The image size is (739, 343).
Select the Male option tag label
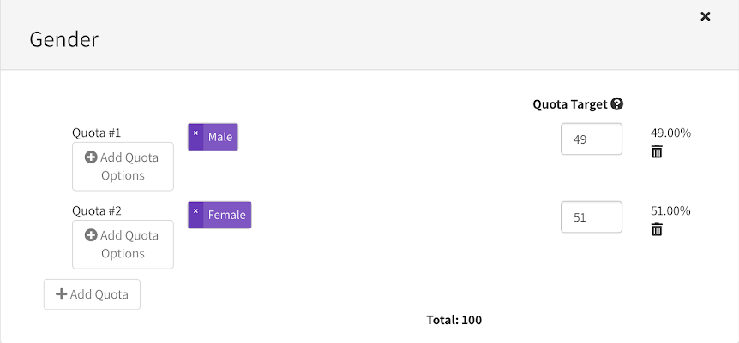(x=220, y=137)
